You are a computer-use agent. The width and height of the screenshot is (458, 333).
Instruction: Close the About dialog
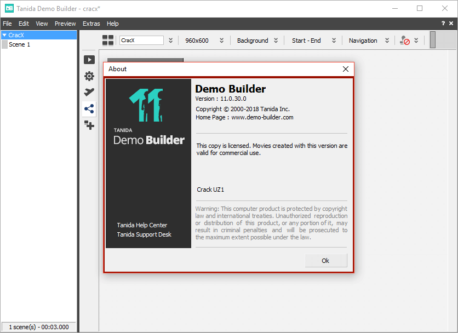(x=346, y=69)
